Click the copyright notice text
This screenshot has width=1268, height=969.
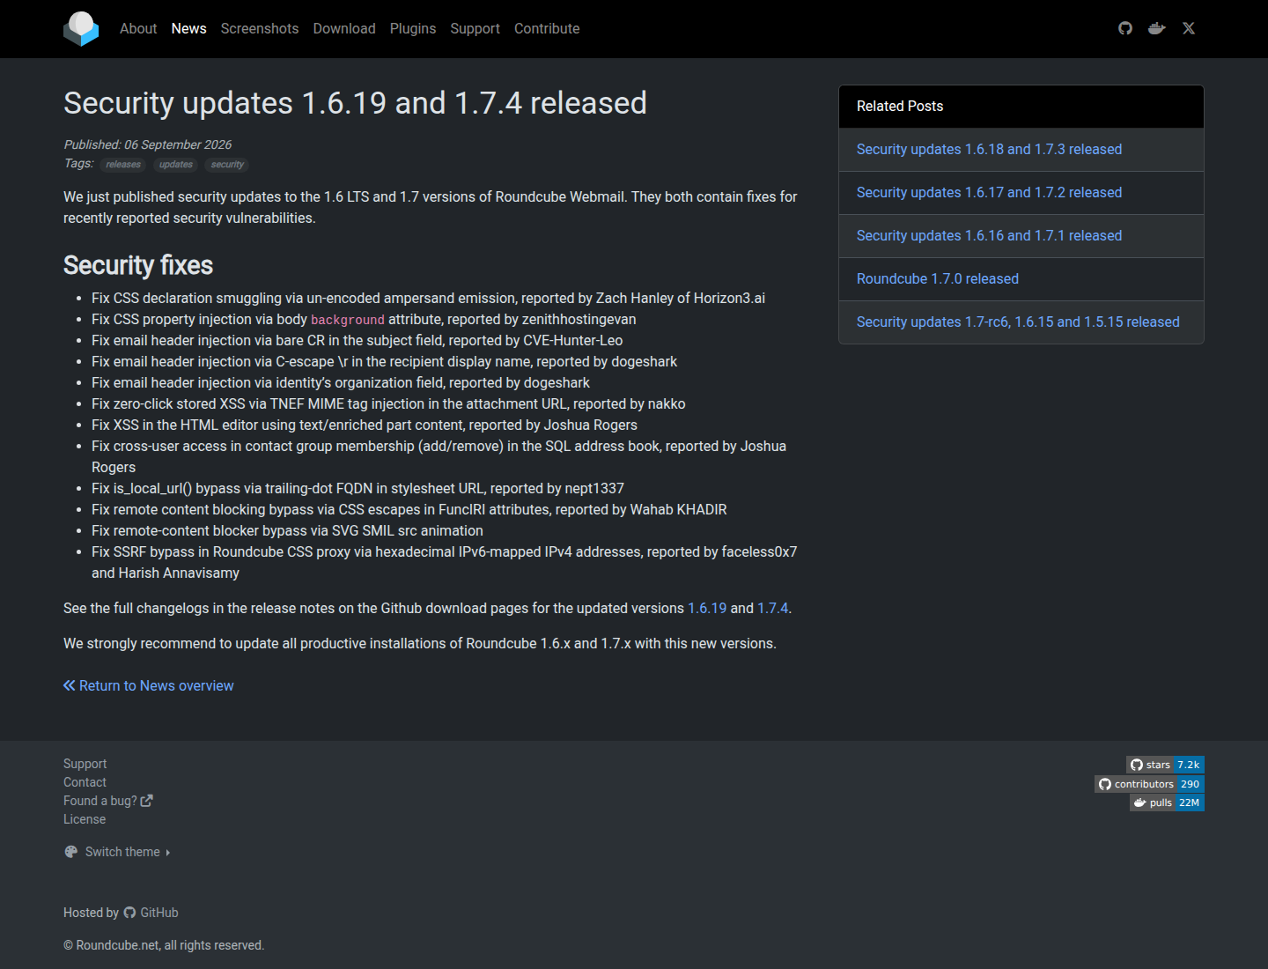(x=164, y=945)
